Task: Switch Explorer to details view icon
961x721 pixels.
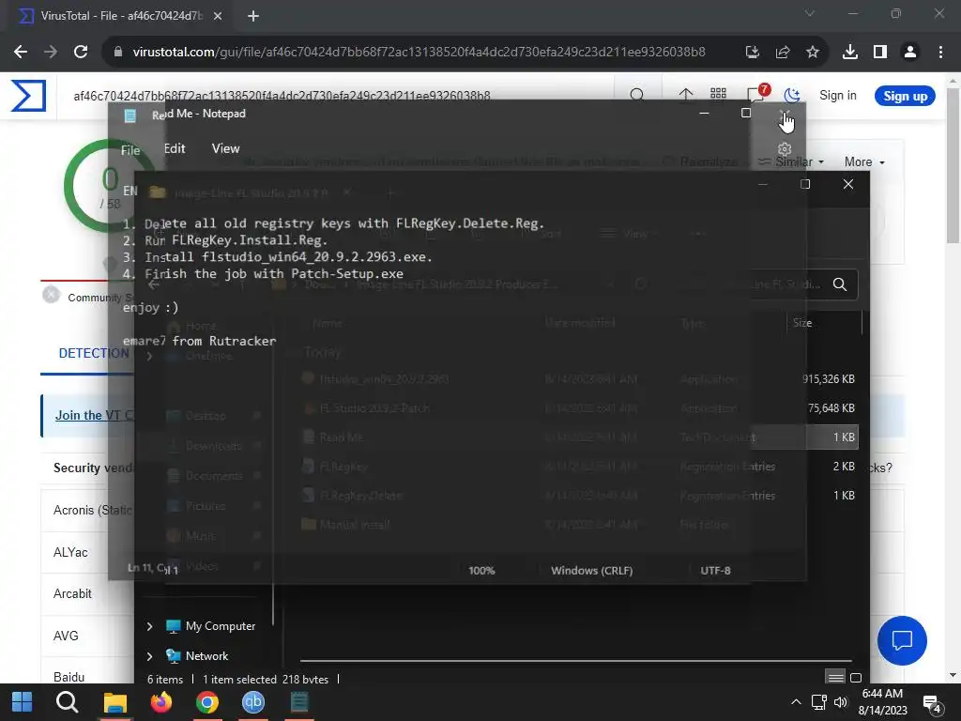Action: point(834,678)
